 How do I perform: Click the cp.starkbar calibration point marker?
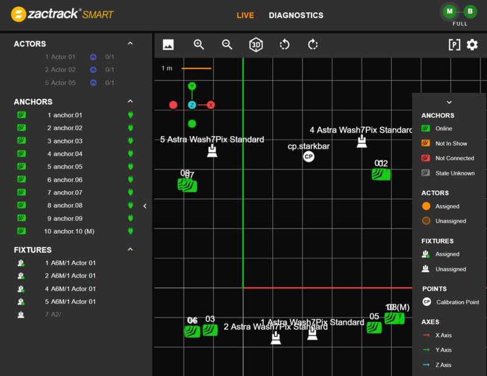point(309,157)
